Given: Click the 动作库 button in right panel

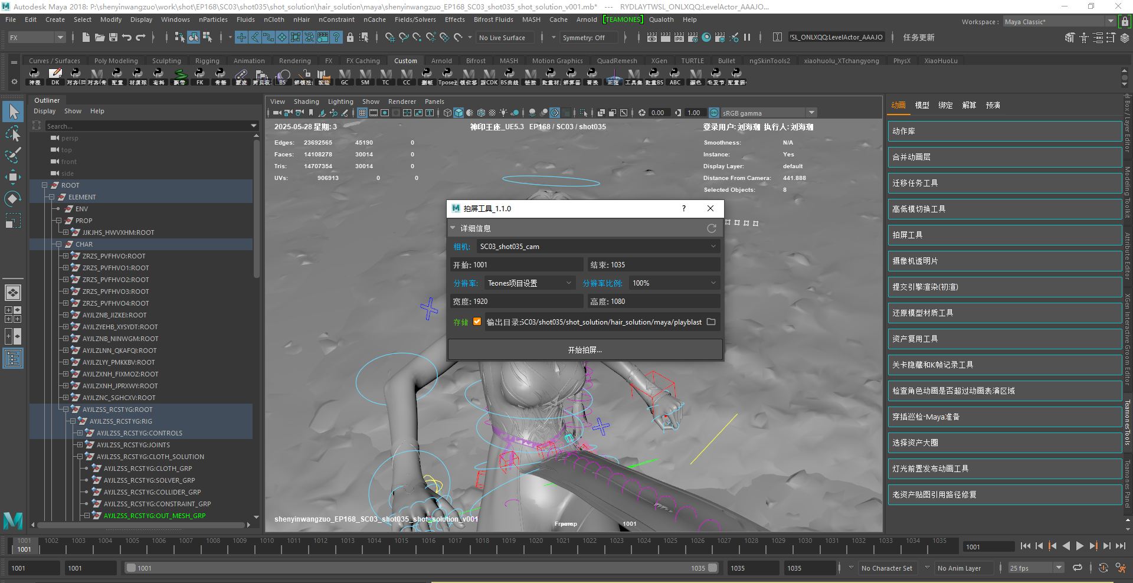Looking at the screenshot, I should (1004, 132).
